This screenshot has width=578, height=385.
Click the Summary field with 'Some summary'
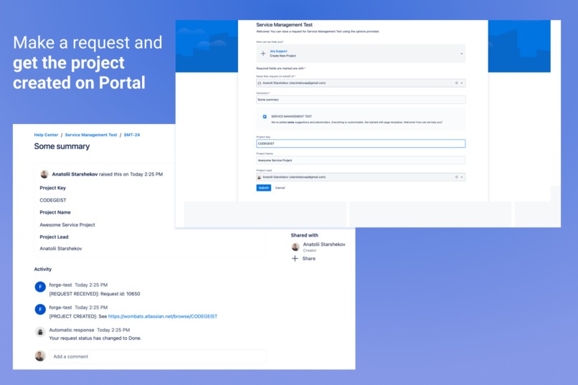(361, 100)
